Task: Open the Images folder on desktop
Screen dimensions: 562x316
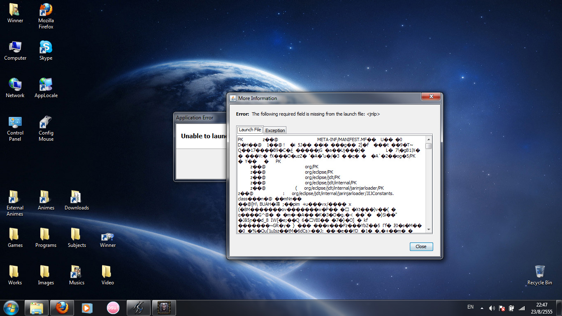Action: [x=46, y=276]
